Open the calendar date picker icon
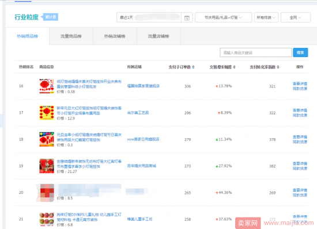 pyautogui.click(x=187, y=18)
